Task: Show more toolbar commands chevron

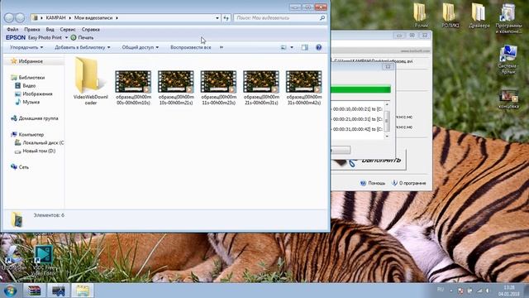Action: pos(222,47)
